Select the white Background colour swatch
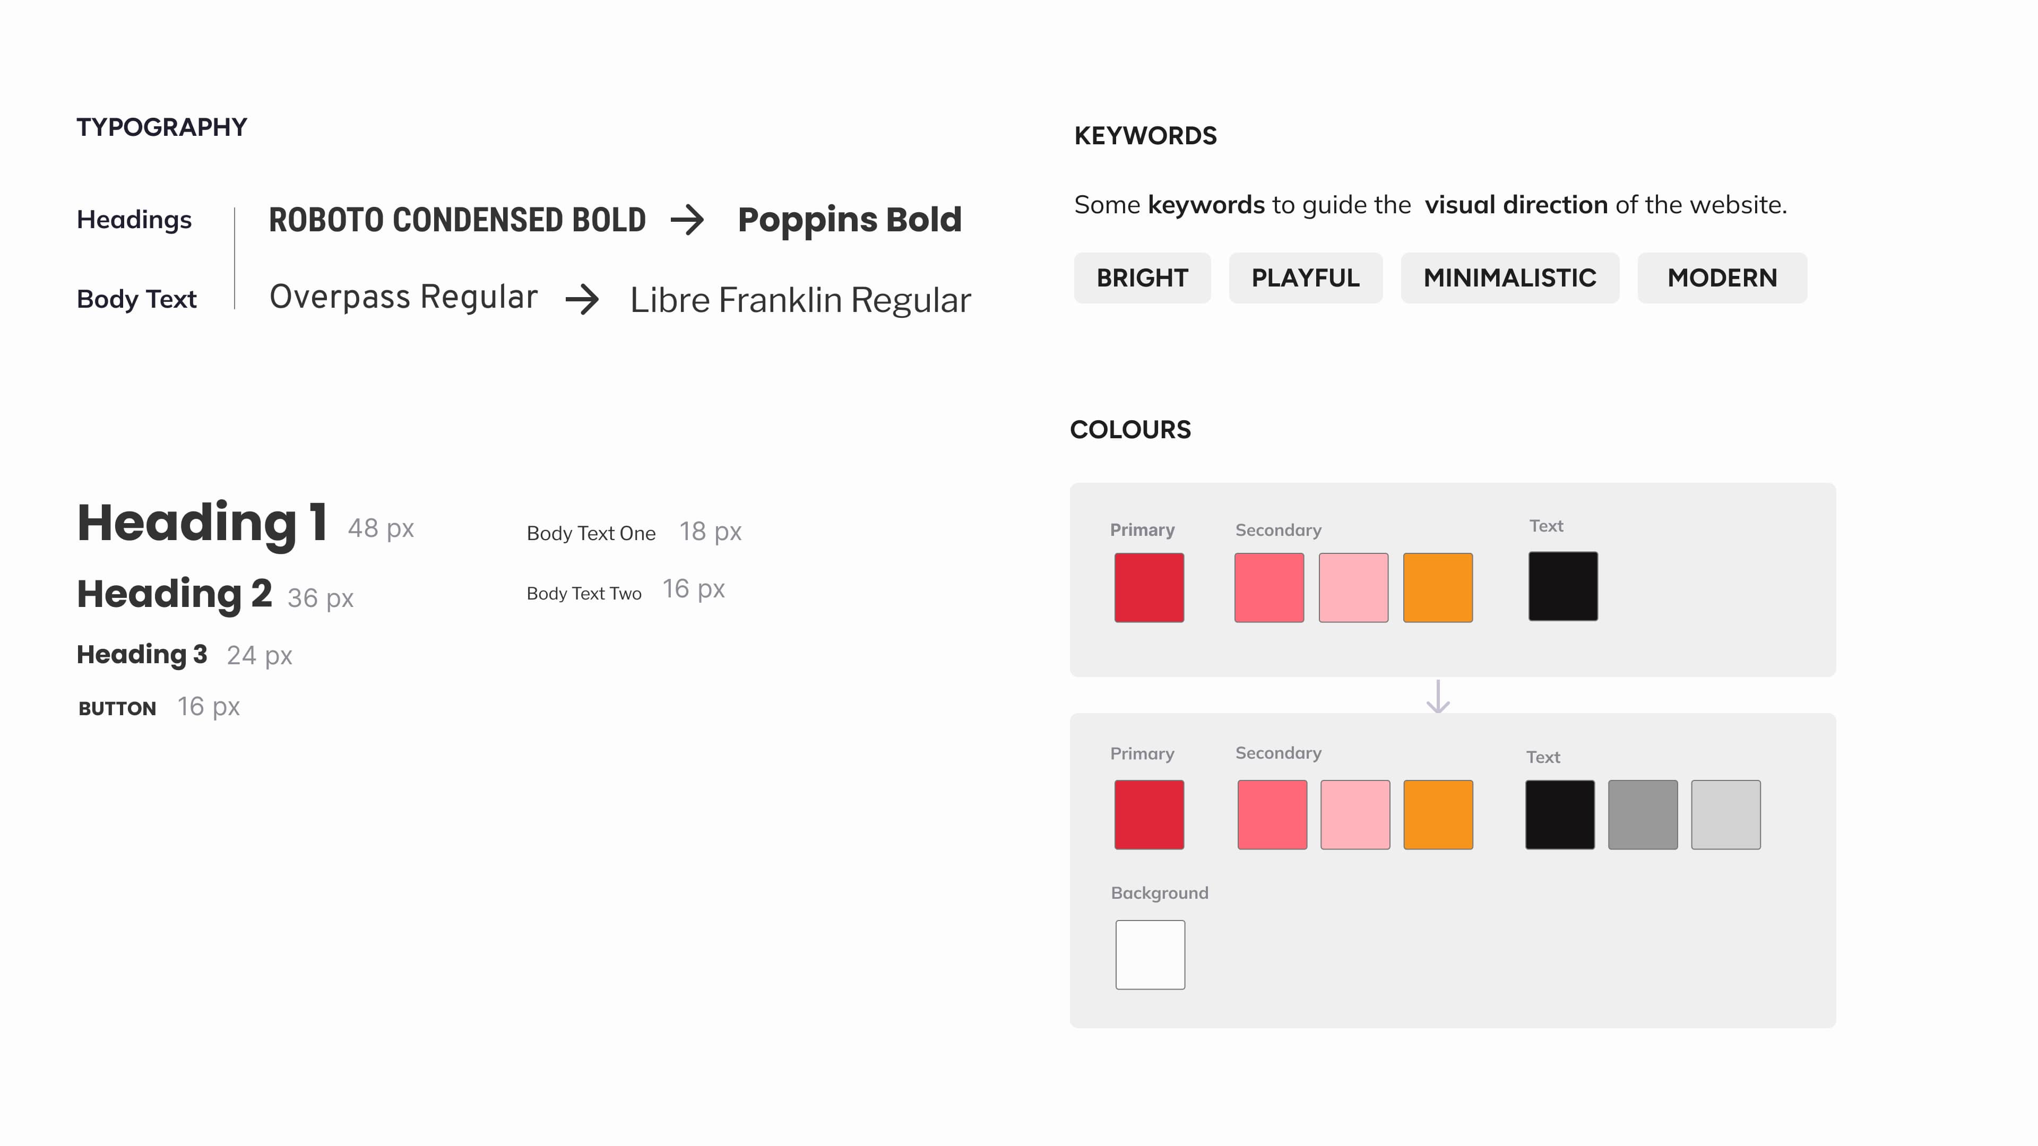The width and height of the screenshot is (2038, 1146). tap(1150, 954)
